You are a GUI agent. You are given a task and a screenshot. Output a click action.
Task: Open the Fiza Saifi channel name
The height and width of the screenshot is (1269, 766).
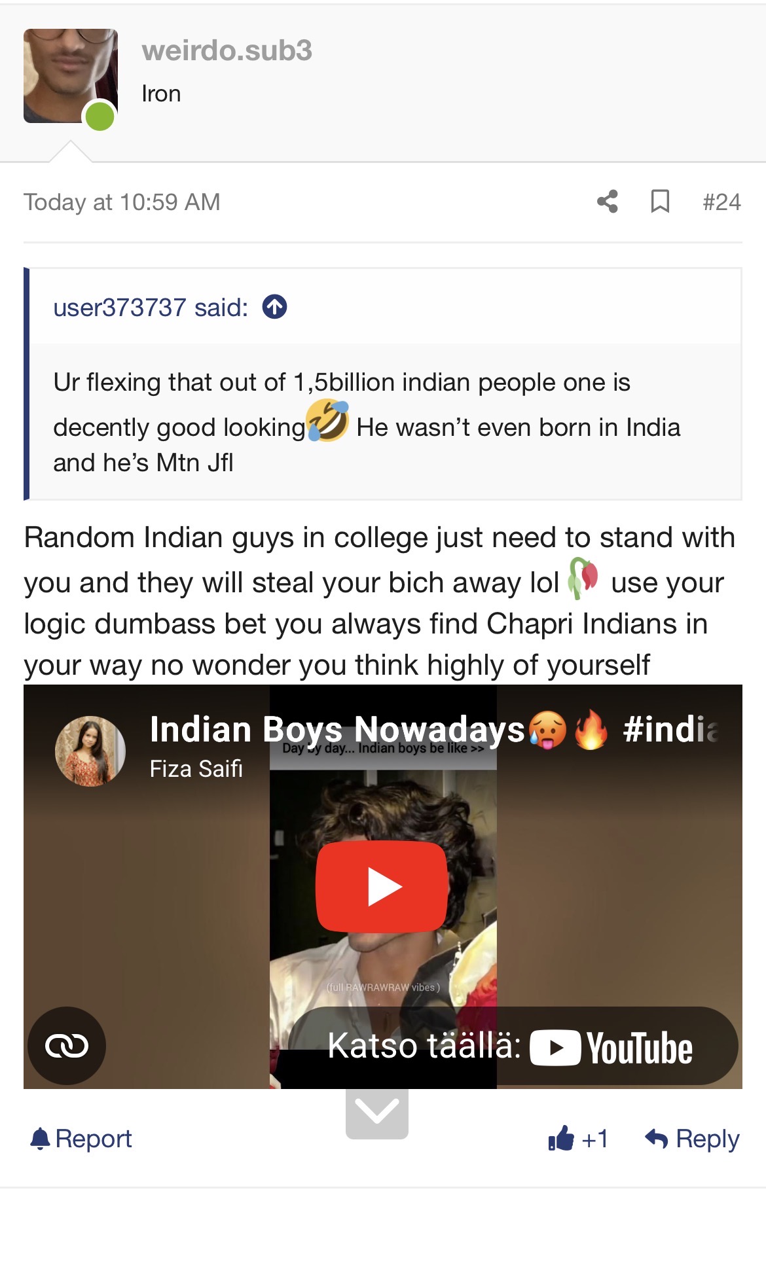tap(196, 768)
